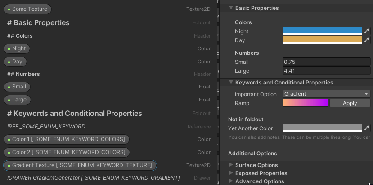Click the Small value input field
The width and height of the screenshot is (373, 185).
pos(326,62)
